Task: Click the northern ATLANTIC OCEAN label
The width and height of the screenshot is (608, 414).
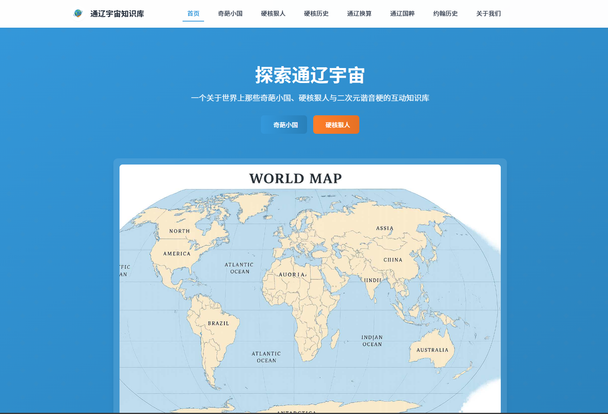Action: 239,268
